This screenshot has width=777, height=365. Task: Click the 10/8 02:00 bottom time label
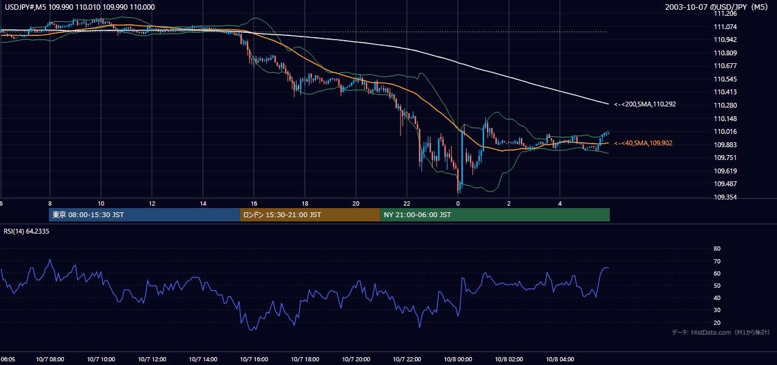[x=509, y=360]
